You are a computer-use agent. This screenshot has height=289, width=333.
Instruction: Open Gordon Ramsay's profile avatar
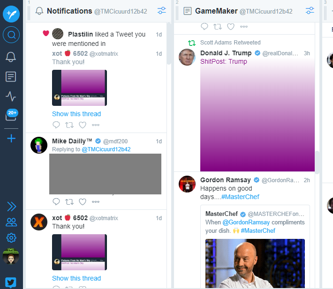click(187, 184)
